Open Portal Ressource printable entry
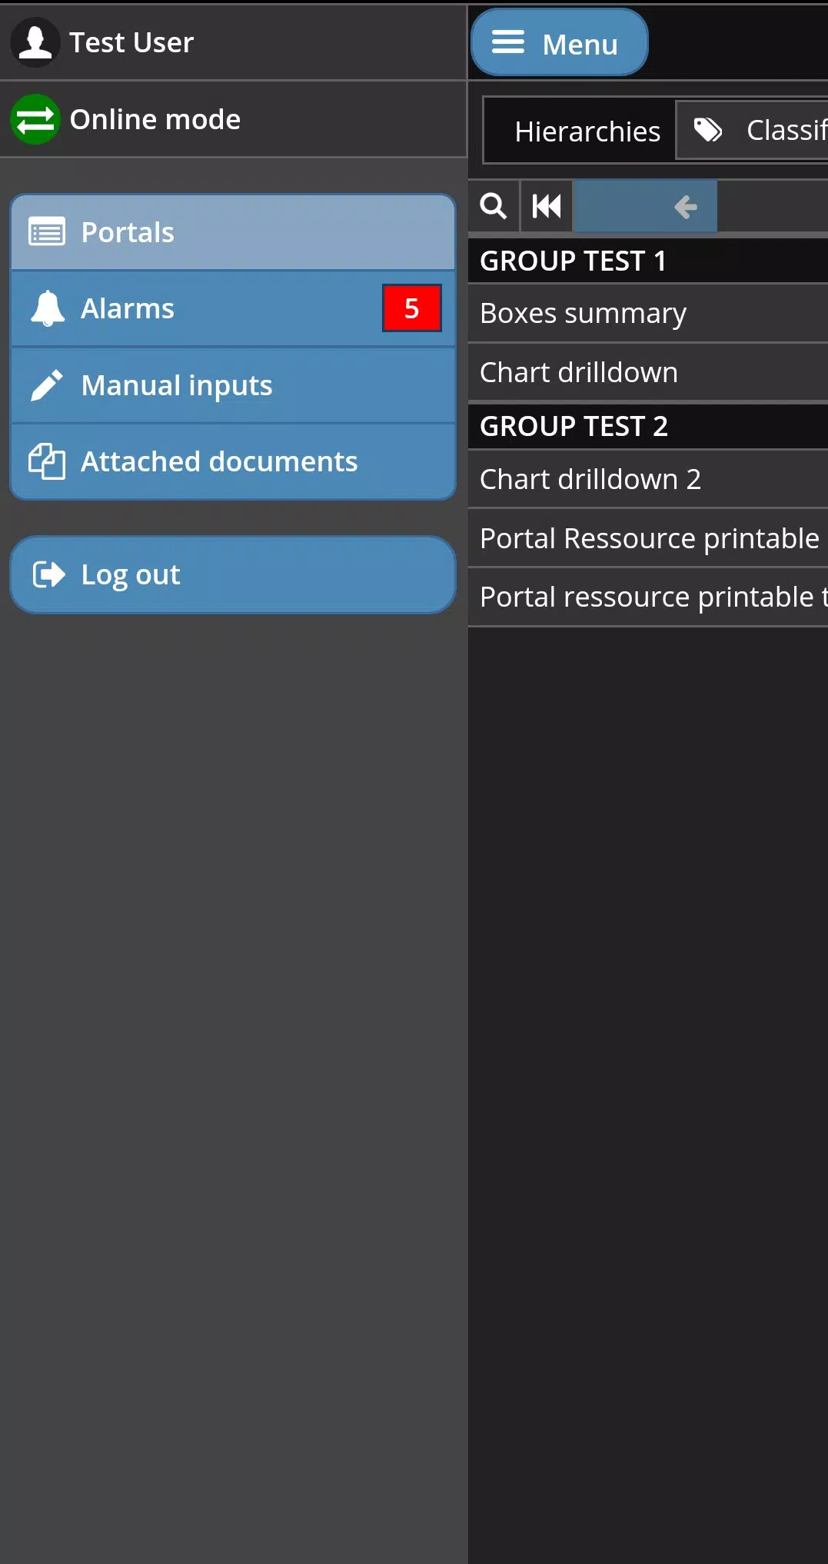The height and width of the screenshot is (1564, 828). 648,538
